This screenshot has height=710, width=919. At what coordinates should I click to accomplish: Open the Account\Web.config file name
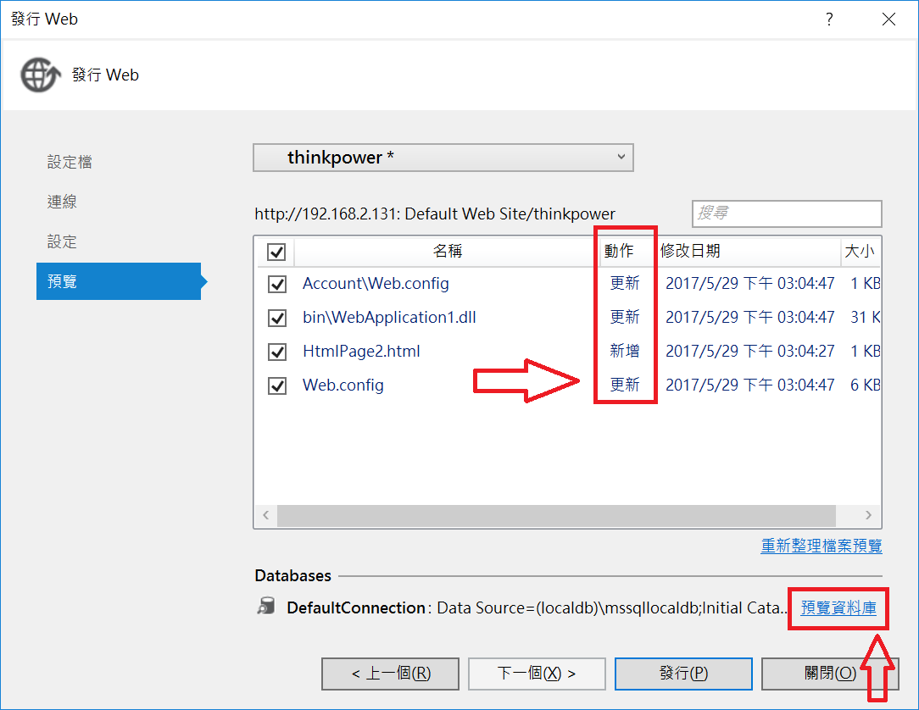click(x=376, y=284)
